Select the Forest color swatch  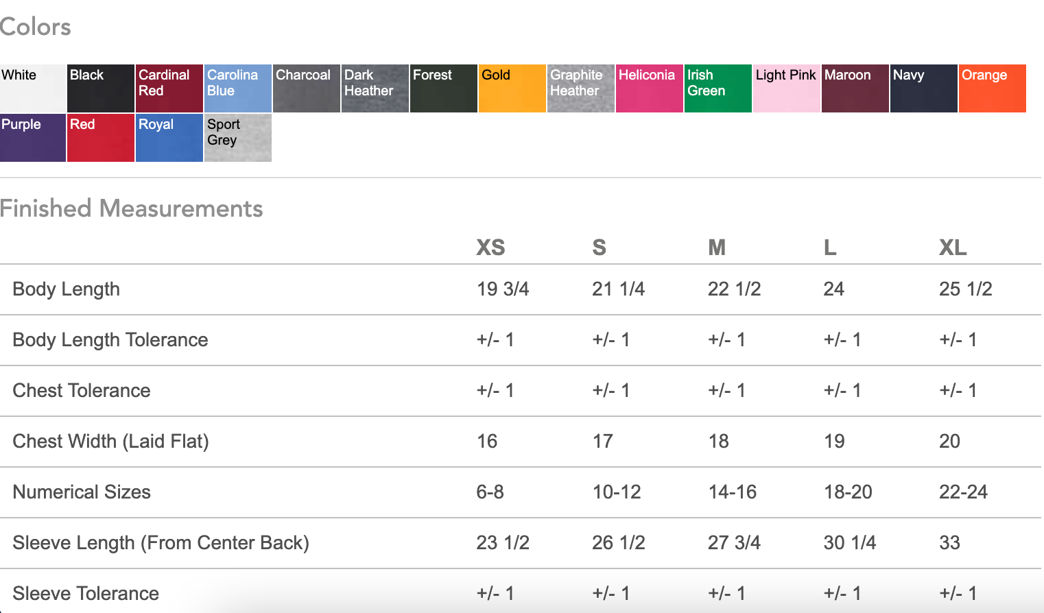click(444, 88)
